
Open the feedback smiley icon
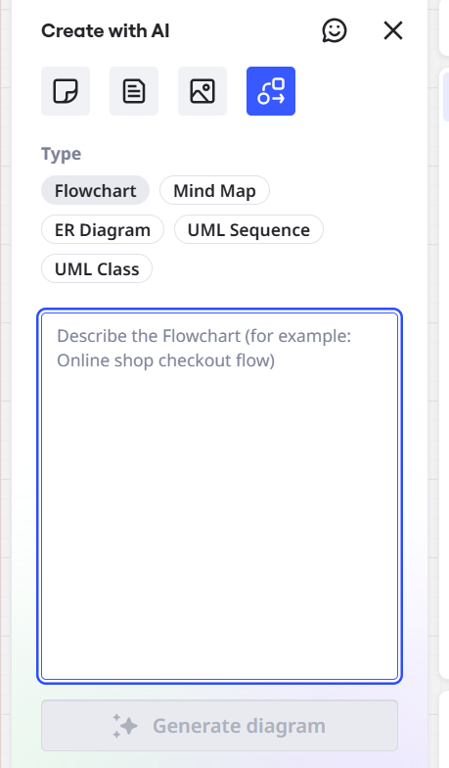click(x=335, y=31)
